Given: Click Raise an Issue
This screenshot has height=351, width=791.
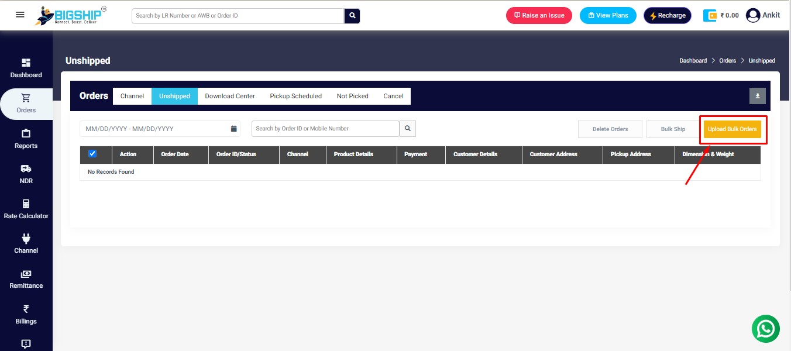Looking at the screenshot, I should click(x=538, y=15).
